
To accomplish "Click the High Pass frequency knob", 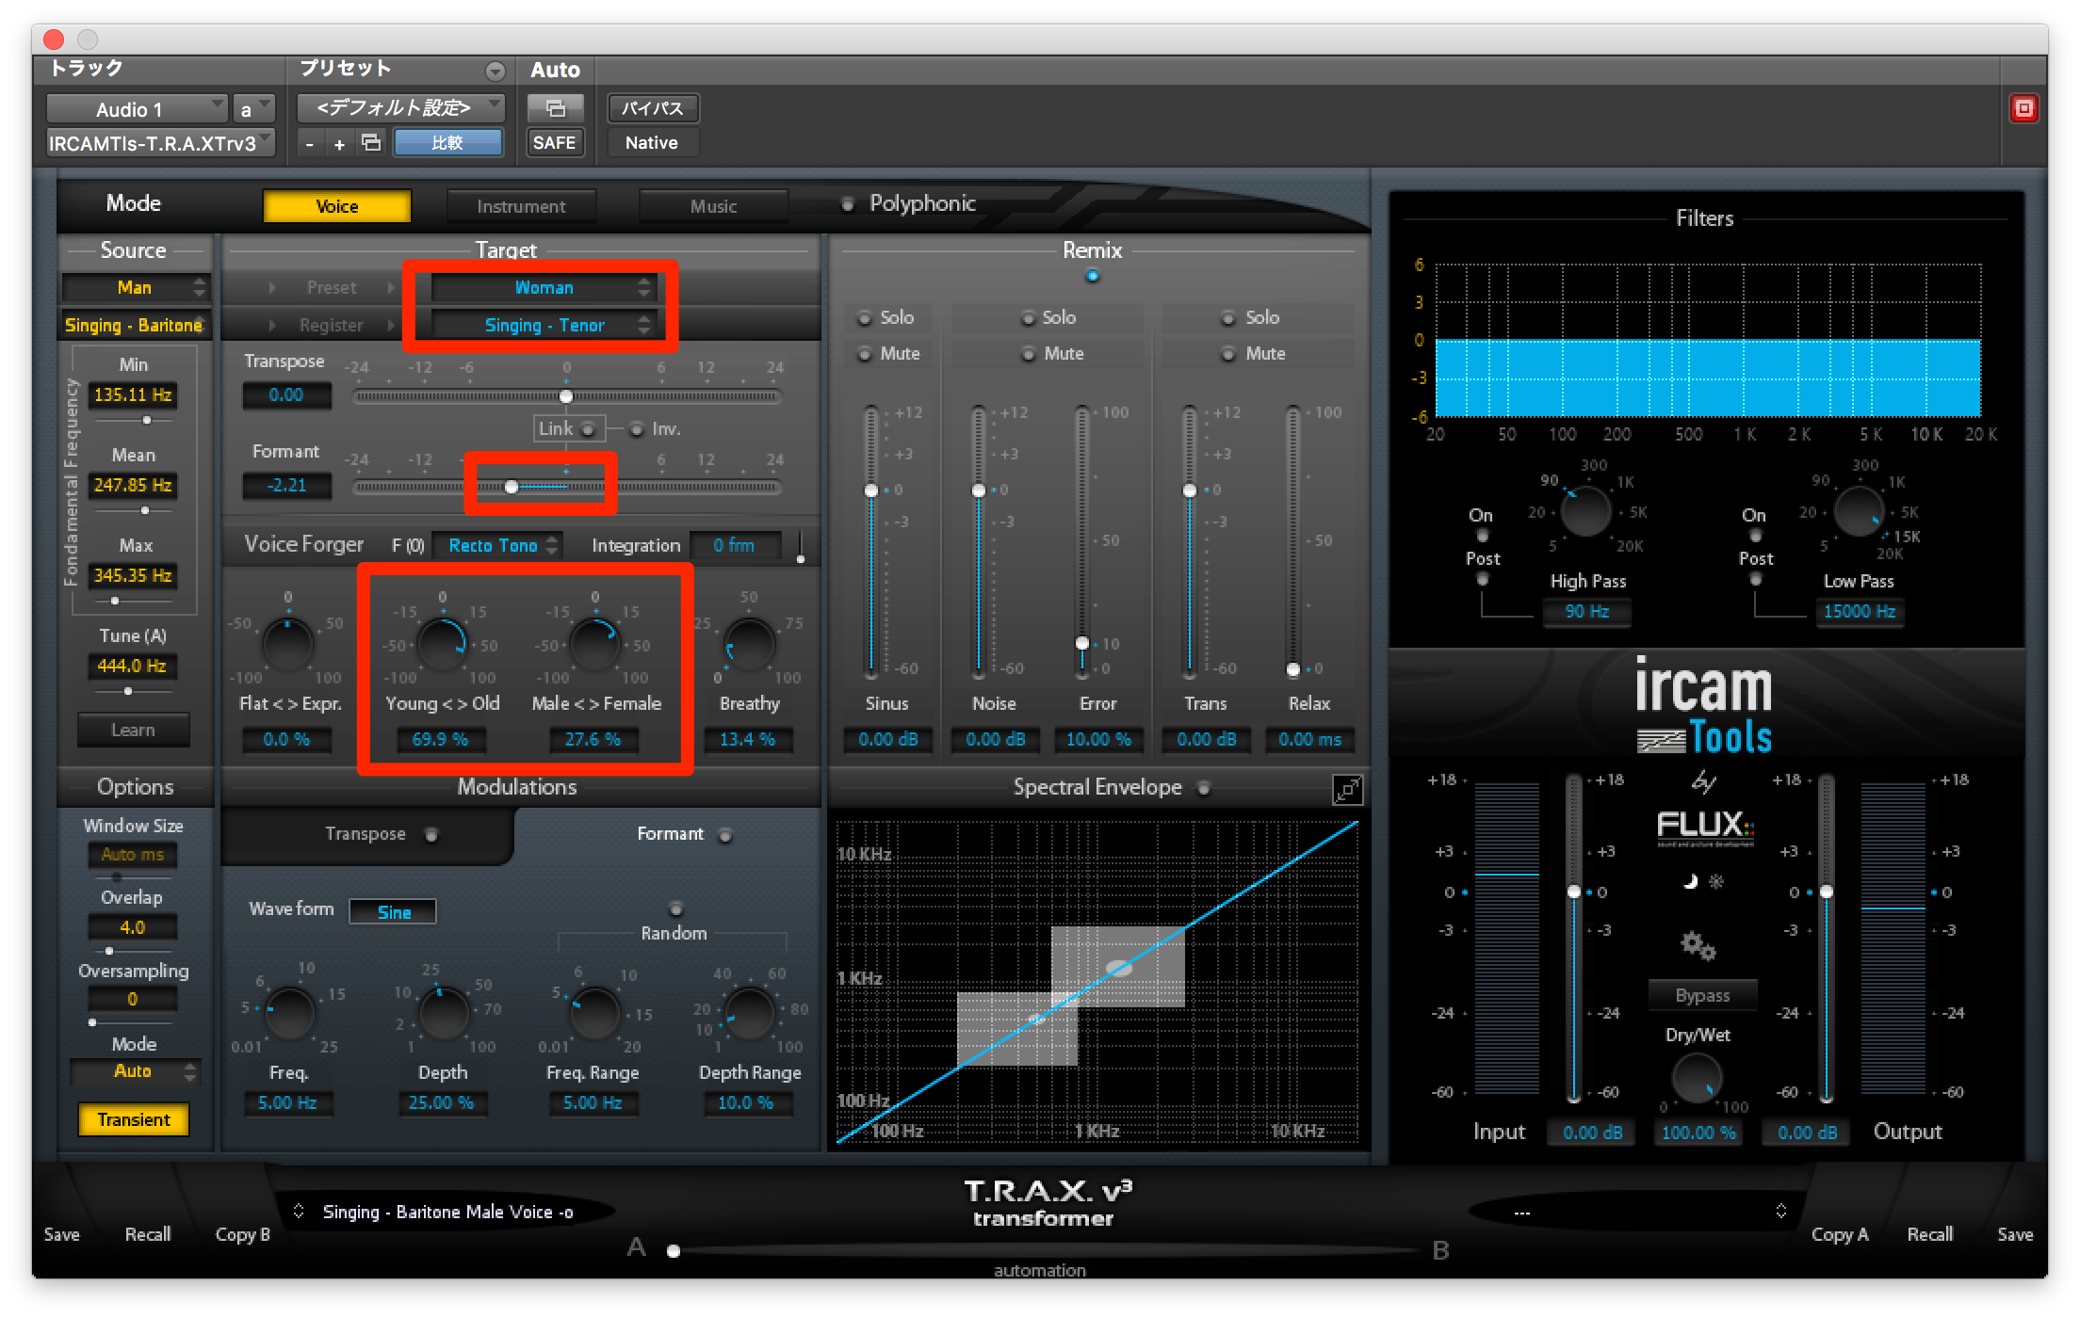I will click(1586, 511).
